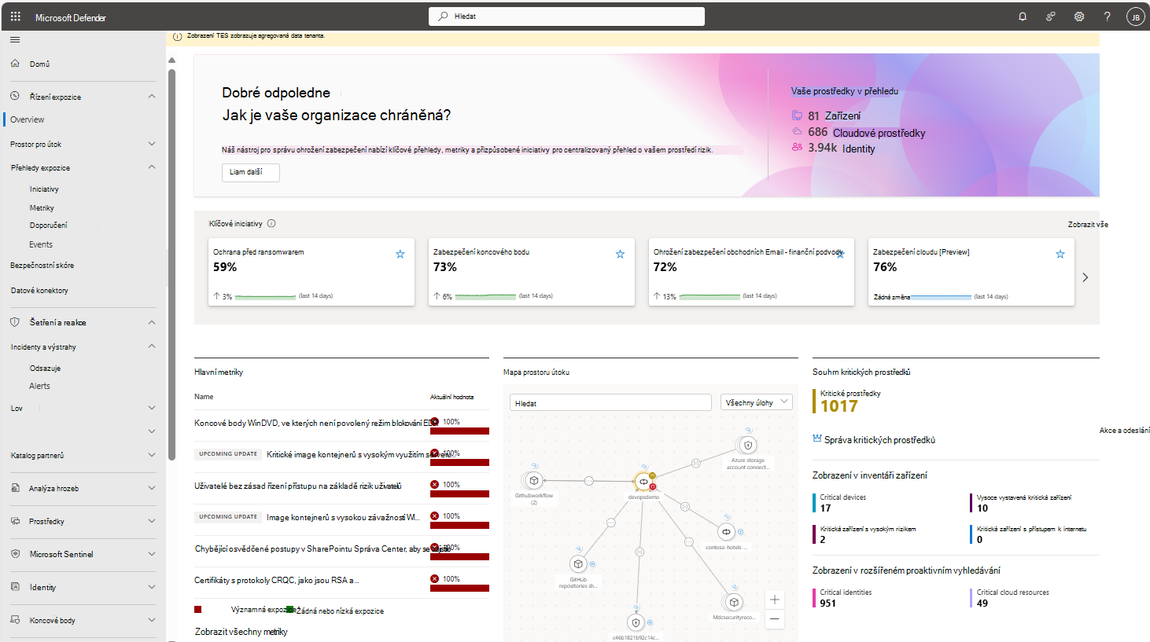This screenshot has width=1150, height=642.
Task: Click the Critical cloud resources count 49
Action: click(x=982, y=603)
